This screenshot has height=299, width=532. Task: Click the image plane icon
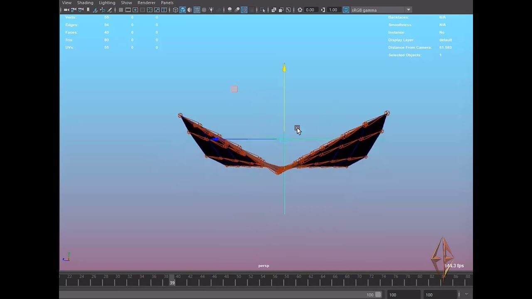pyautogui.click(x=95, y=10)
